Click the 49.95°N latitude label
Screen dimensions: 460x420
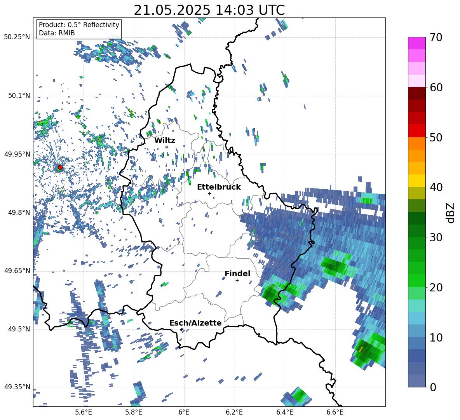pos(17,154)
